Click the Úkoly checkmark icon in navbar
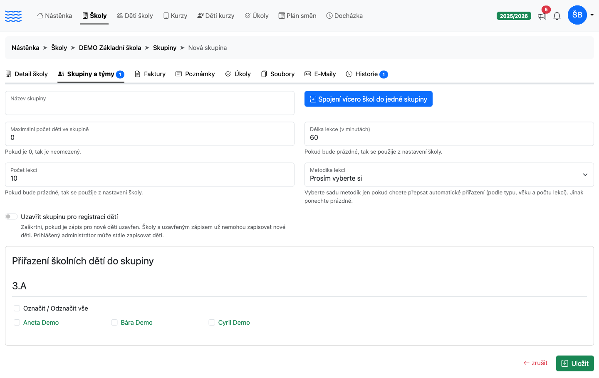The width and height of the screenshot is (599, 378). (x=248, y=16)
